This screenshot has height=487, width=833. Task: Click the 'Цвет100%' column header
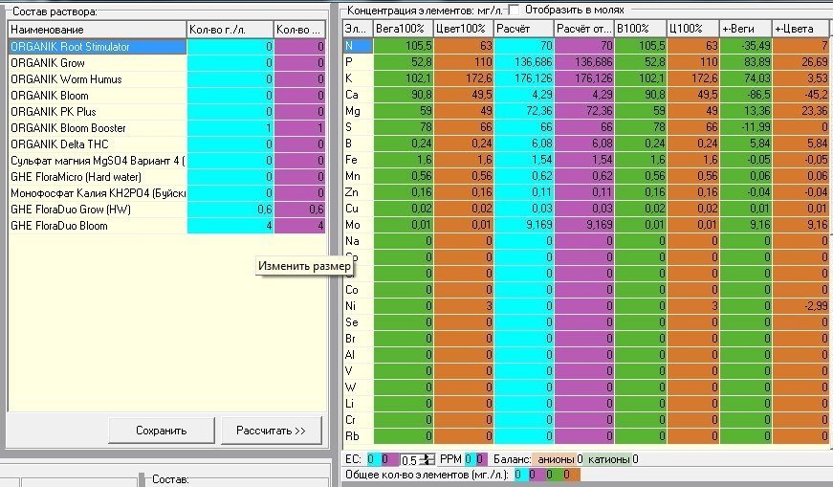click(x=464, y=29)
